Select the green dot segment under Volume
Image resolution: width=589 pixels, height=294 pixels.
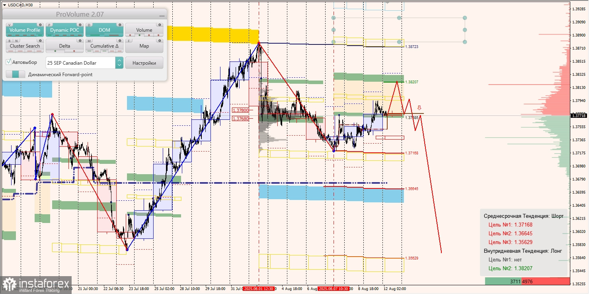coord(139,35)
